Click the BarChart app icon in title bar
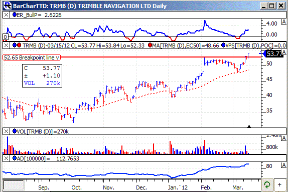Image resolution: width=288 pixels, height=192 pixels. [8, 5]
